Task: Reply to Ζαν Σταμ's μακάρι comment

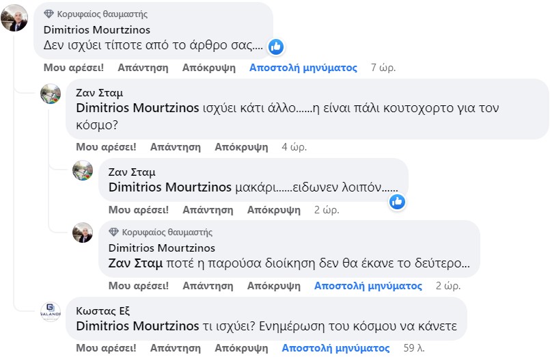Action: [x=208, y=209]
